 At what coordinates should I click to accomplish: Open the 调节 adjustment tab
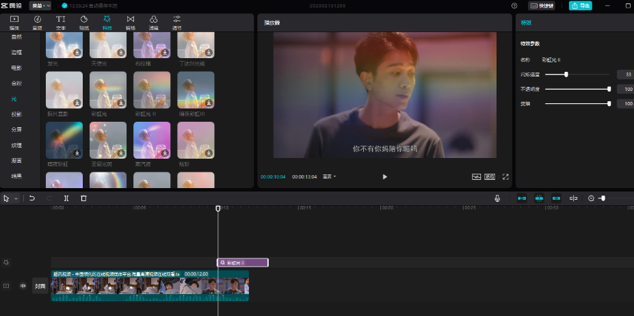point(176,23)
